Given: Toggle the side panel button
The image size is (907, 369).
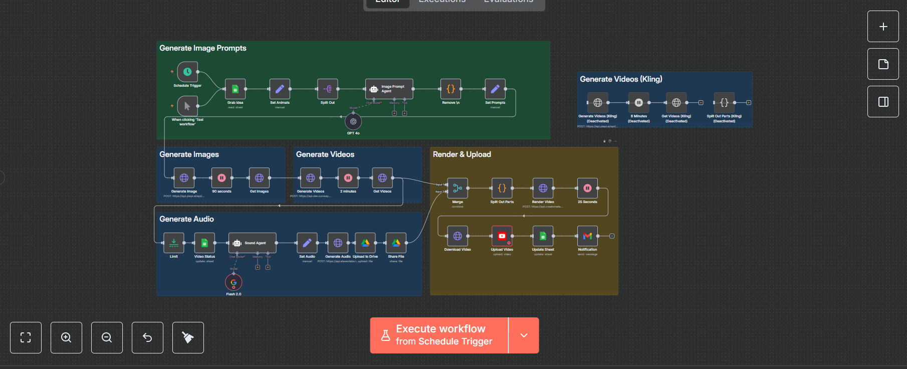Looking at the screenshot, I should 883,102.
